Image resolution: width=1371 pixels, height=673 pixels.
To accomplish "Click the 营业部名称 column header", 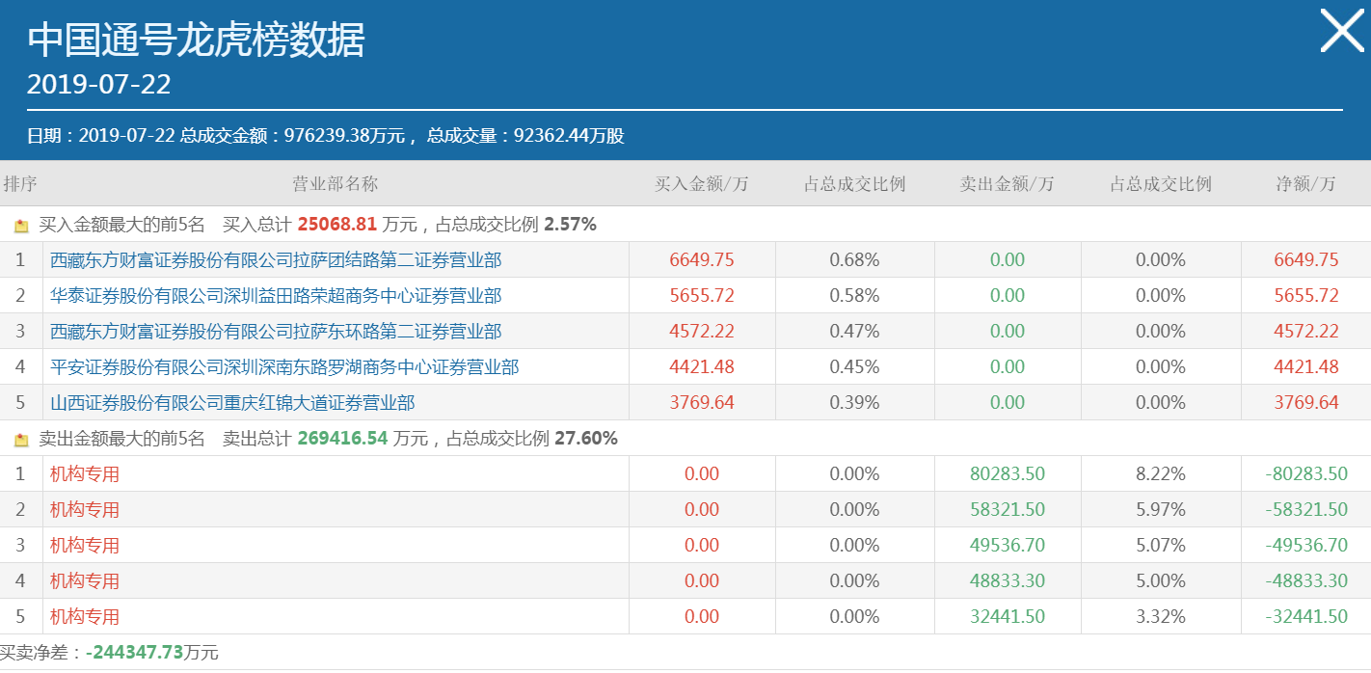I will [x=335, y=184].
